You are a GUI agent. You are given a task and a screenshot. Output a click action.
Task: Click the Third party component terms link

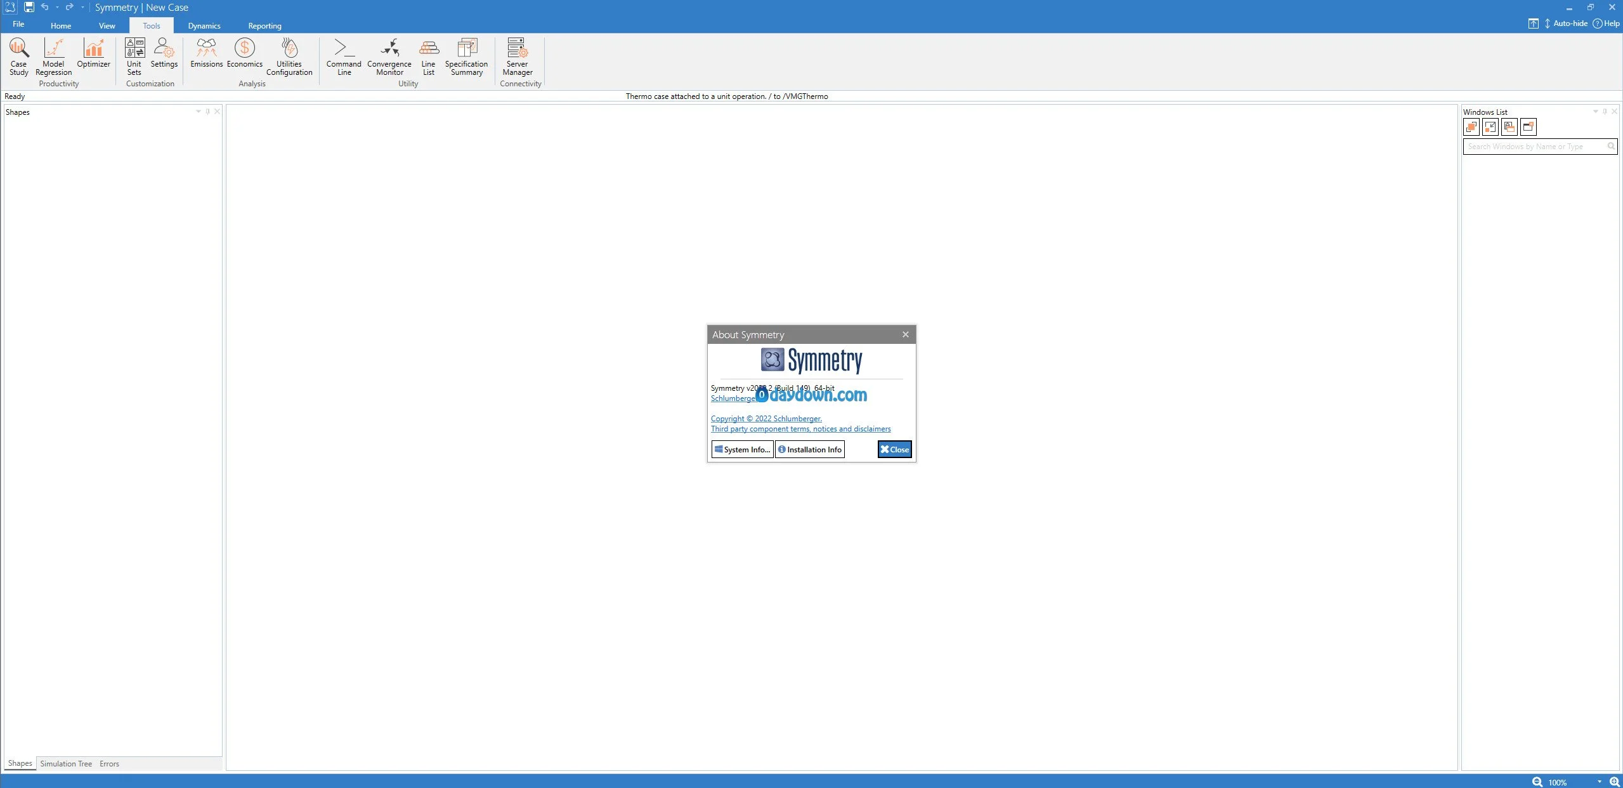pos(799,429)
